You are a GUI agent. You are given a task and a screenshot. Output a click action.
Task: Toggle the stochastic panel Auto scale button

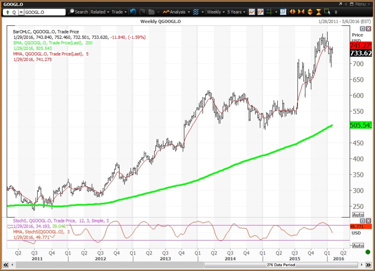[x=358, y=245]
